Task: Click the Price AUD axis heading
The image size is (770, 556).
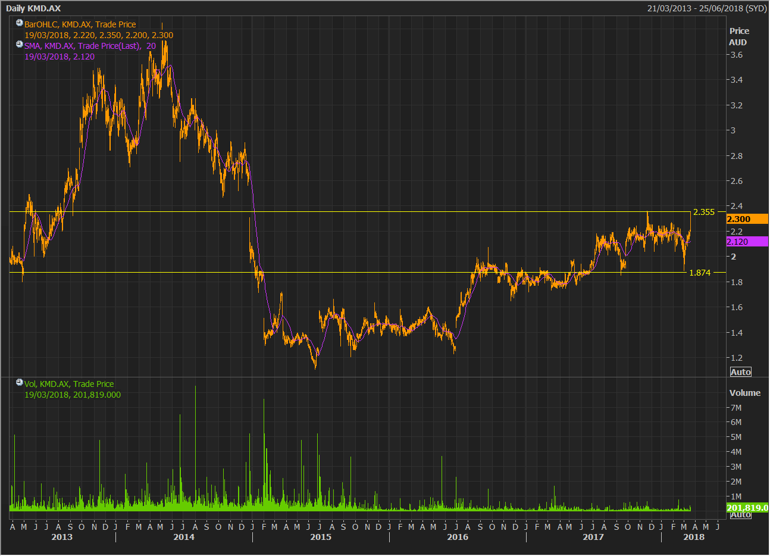Action: pos(738,36)
